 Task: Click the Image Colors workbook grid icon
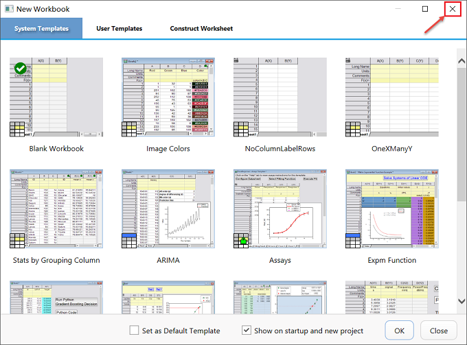click(129, 129)
